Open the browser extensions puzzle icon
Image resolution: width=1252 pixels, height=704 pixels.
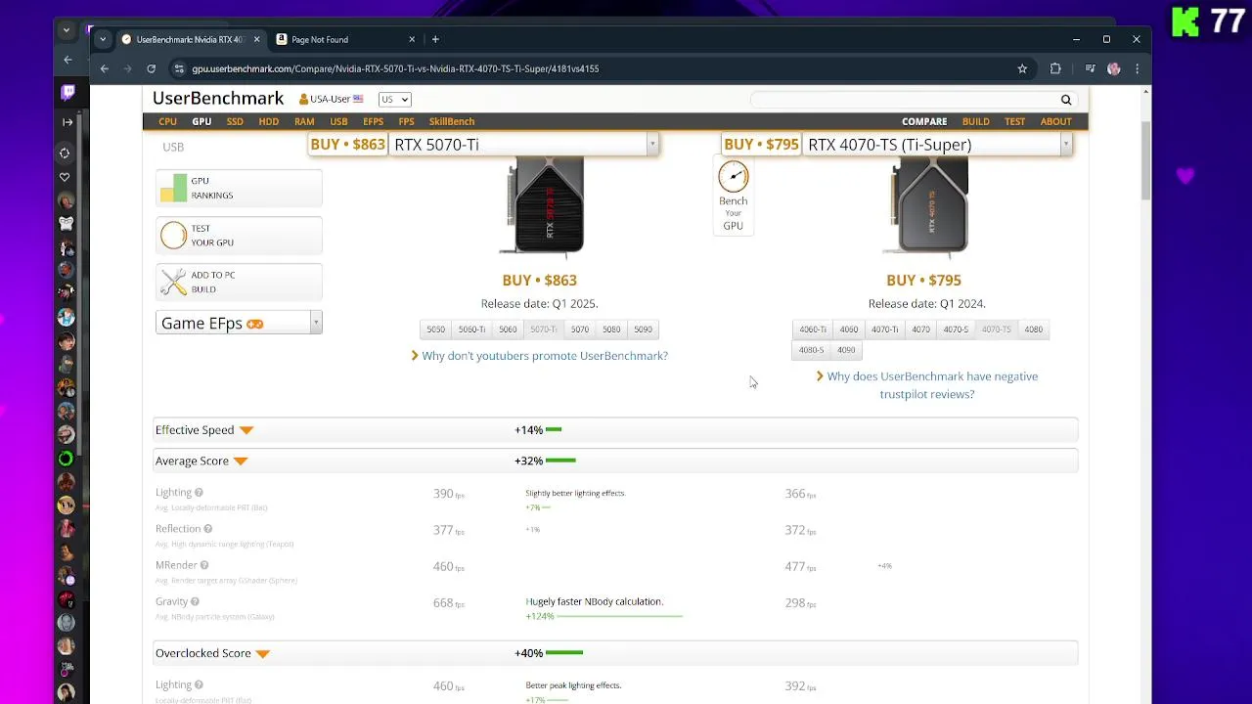pyautogui.click(x=1055, y=68)
